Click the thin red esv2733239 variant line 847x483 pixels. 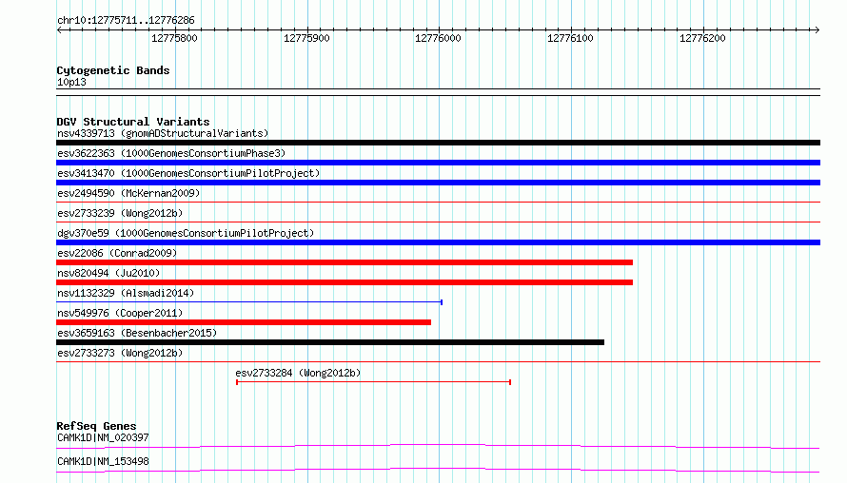(438, 222)
